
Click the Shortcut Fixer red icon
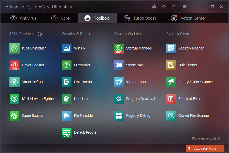171,99
